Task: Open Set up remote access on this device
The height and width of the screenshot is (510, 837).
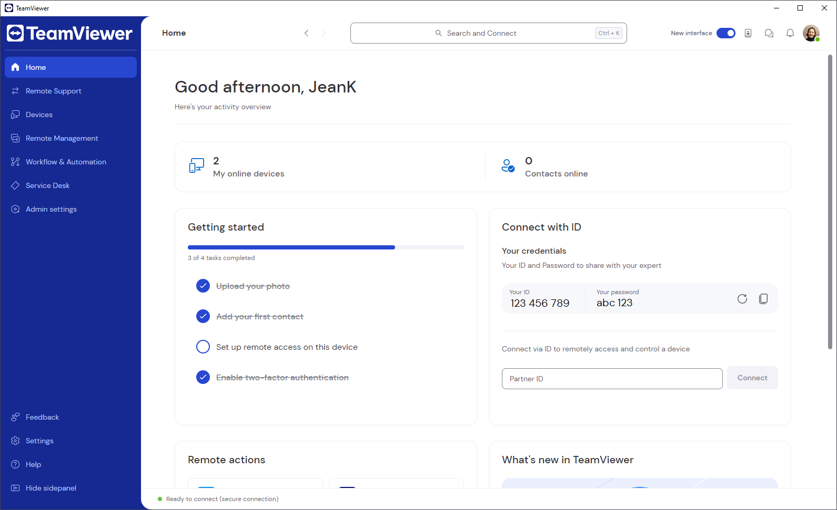Action: 287,347
